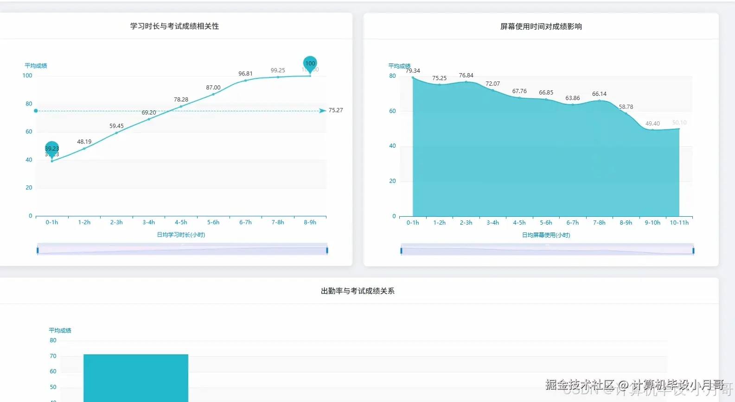Click the right handle of the screen-time zoom slider
This screenshot has width=735, height=402.
click(693, 251)
